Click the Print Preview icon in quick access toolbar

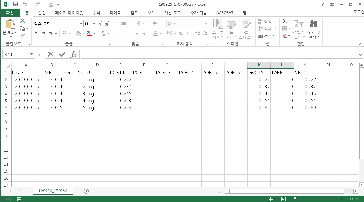[51, 4]
